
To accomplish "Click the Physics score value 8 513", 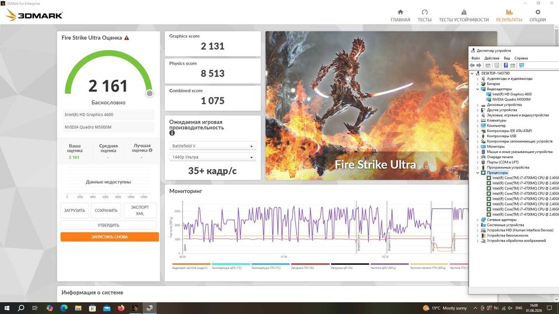I will [212, 74].
